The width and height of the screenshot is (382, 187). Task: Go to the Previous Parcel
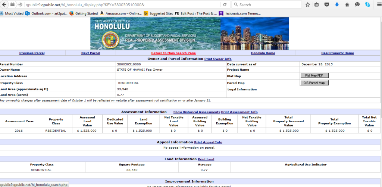click(x=32, y=53)
